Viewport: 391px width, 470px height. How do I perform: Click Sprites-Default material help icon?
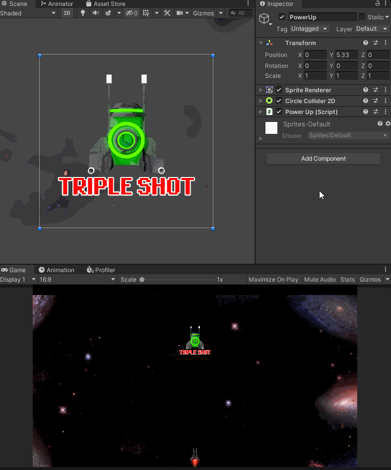click(x=380, y=123)
